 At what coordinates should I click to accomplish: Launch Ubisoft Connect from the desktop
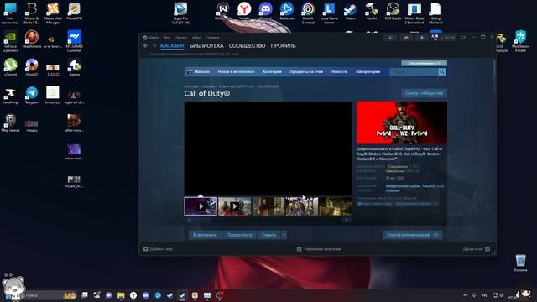308,13
